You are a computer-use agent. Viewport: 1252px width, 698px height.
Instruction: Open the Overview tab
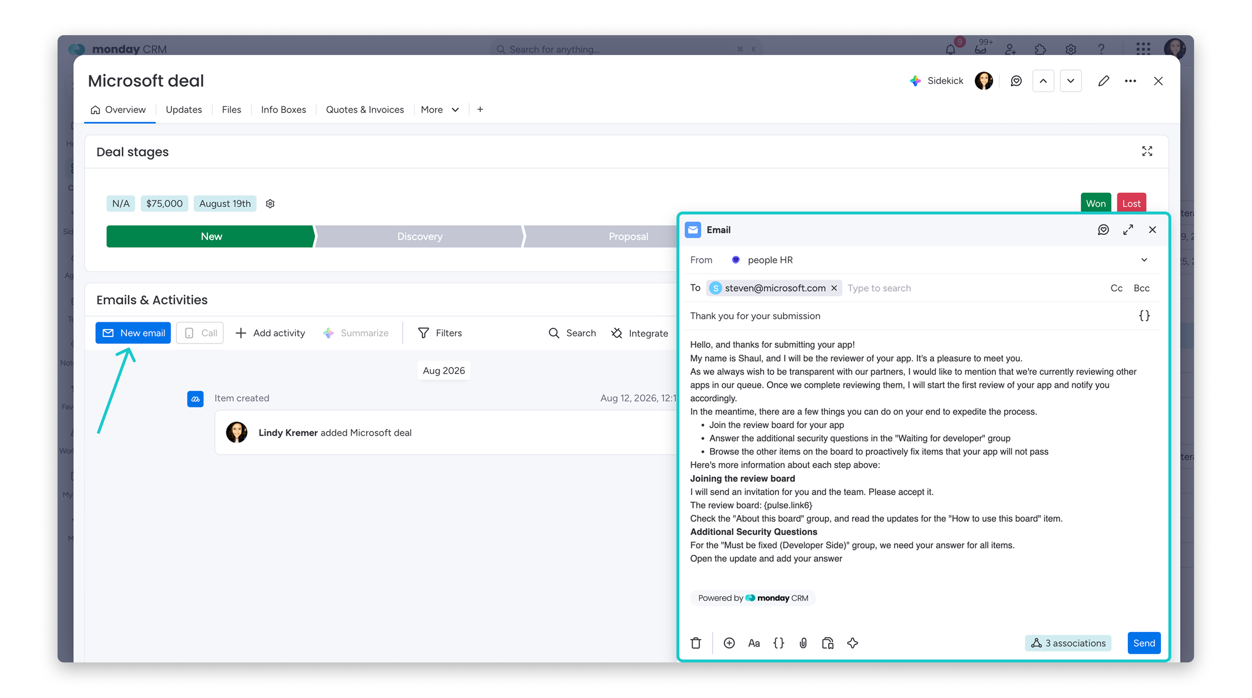click(118, 109)
